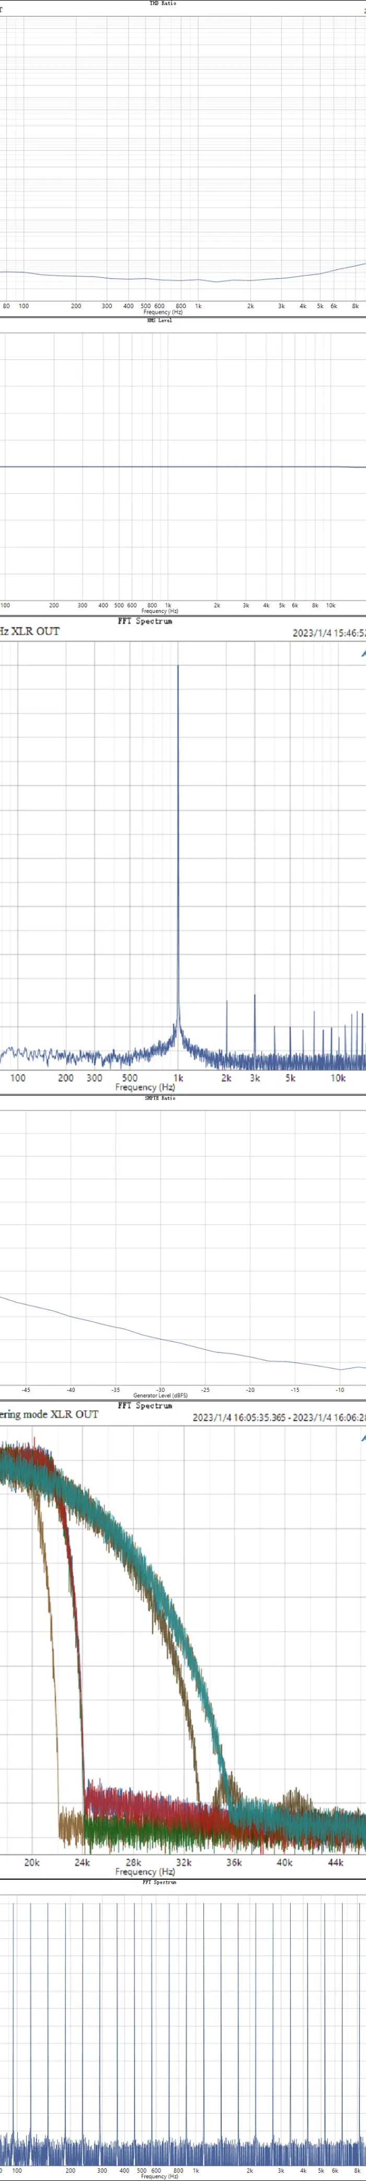Click the -20 tick on Generator Level axis
The width and height of the screenshot is (366, 2181).
click(x=250, y=1389)
